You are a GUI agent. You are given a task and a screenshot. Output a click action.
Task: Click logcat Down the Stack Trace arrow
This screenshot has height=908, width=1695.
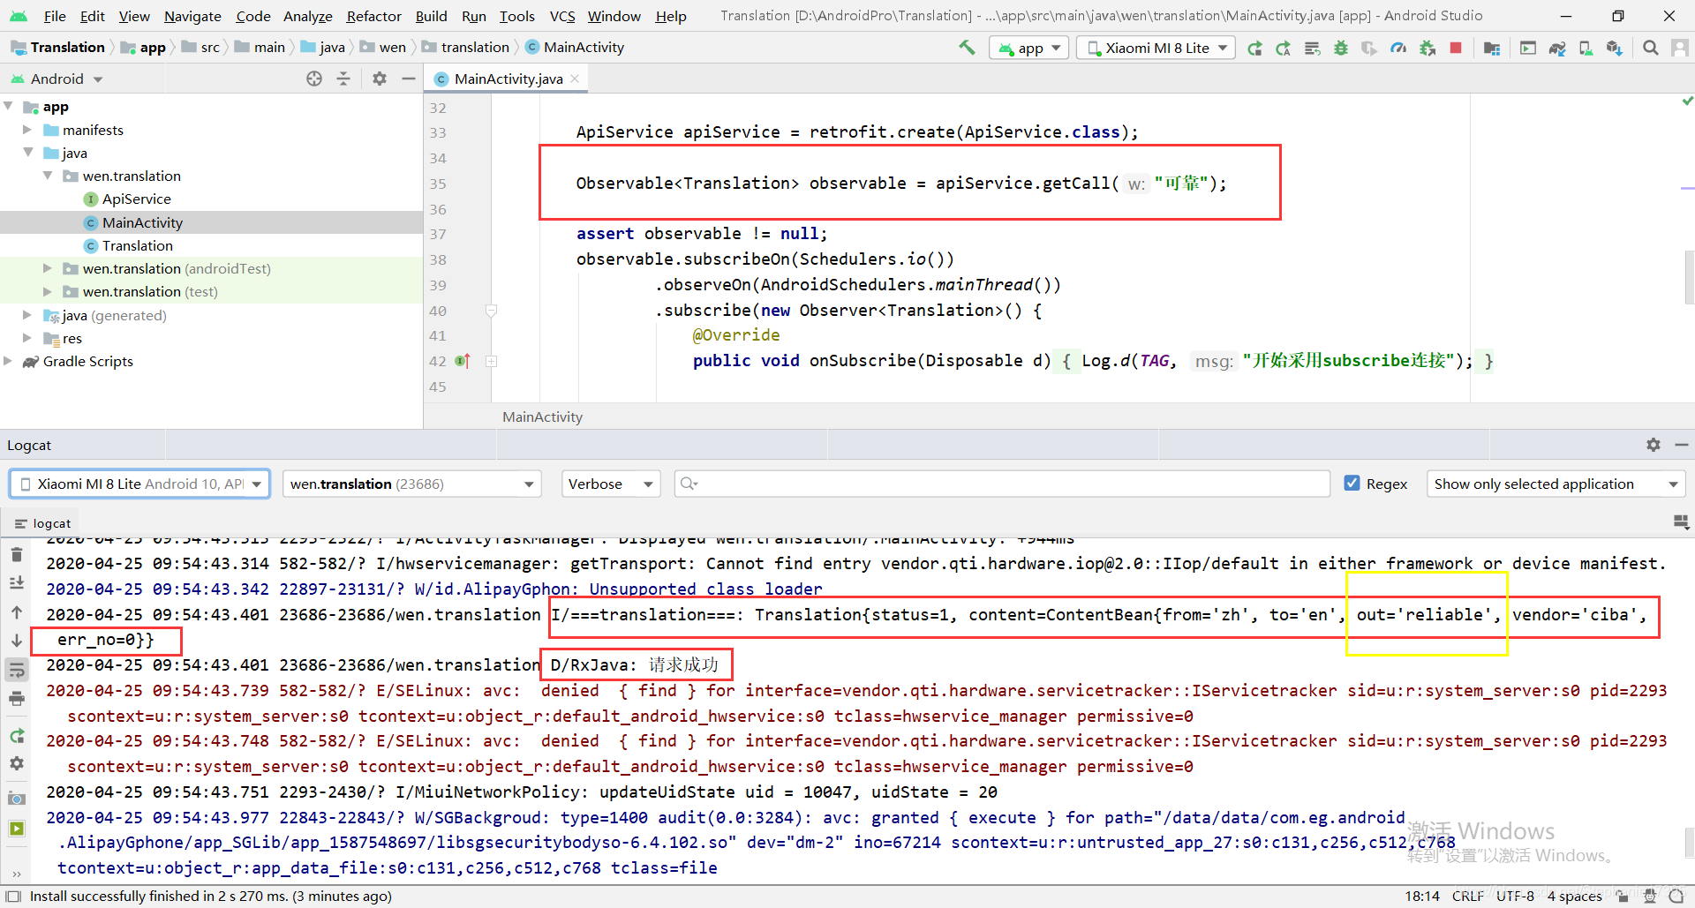pos(17,640)
